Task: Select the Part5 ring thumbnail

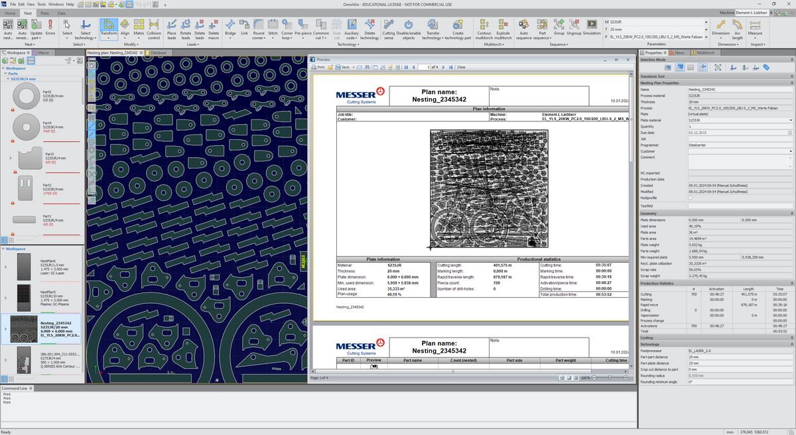Action: [26, 97]
